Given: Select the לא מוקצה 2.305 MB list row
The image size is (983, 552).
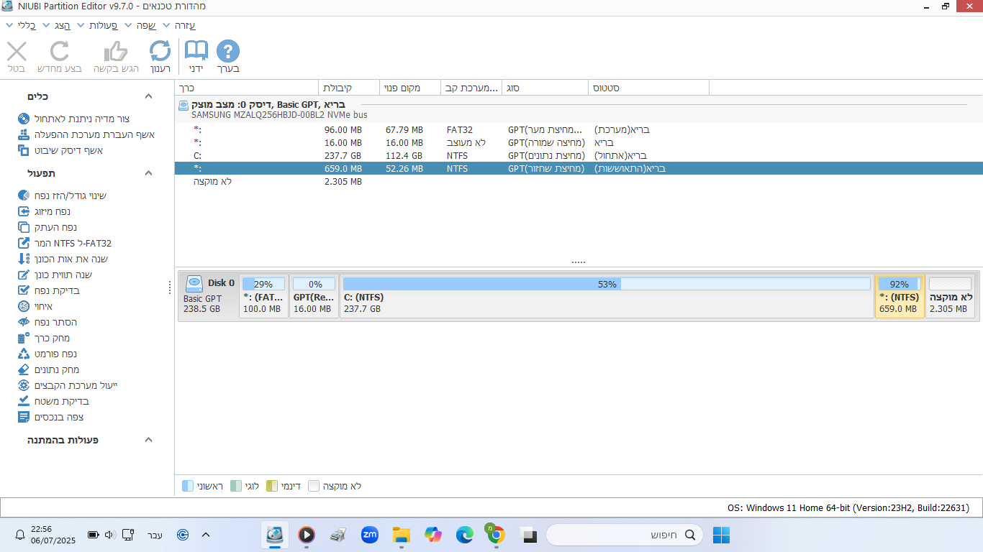Looking at the screenshot, I should pos(579,182).
